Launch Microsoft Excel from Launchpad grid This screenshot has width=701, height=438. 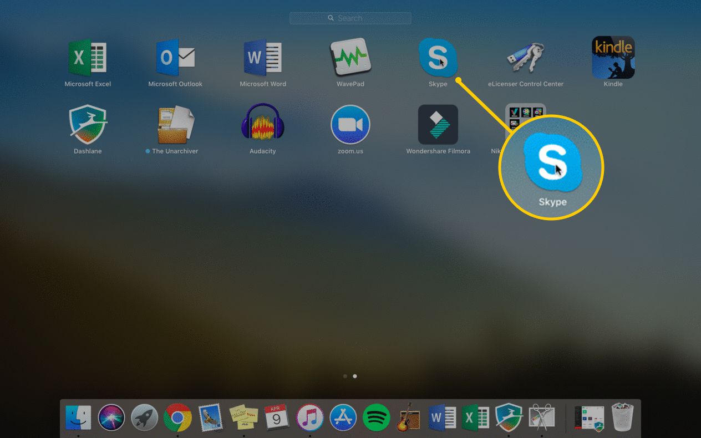tap(88, 58)
